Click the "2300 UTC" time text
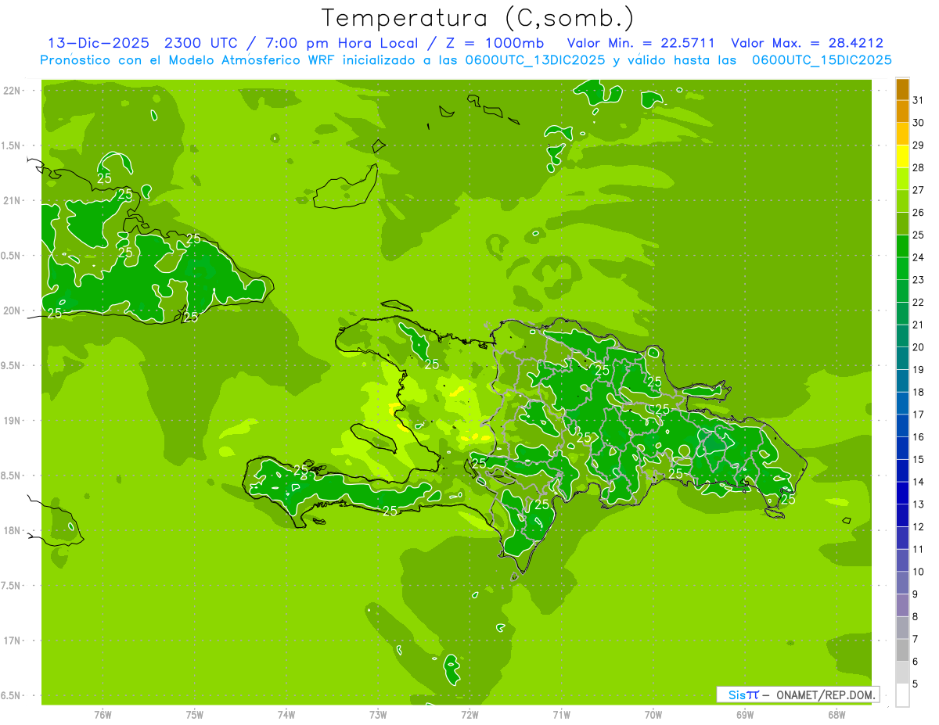Screen dimensions: 939x725 [x=200, y=43]
